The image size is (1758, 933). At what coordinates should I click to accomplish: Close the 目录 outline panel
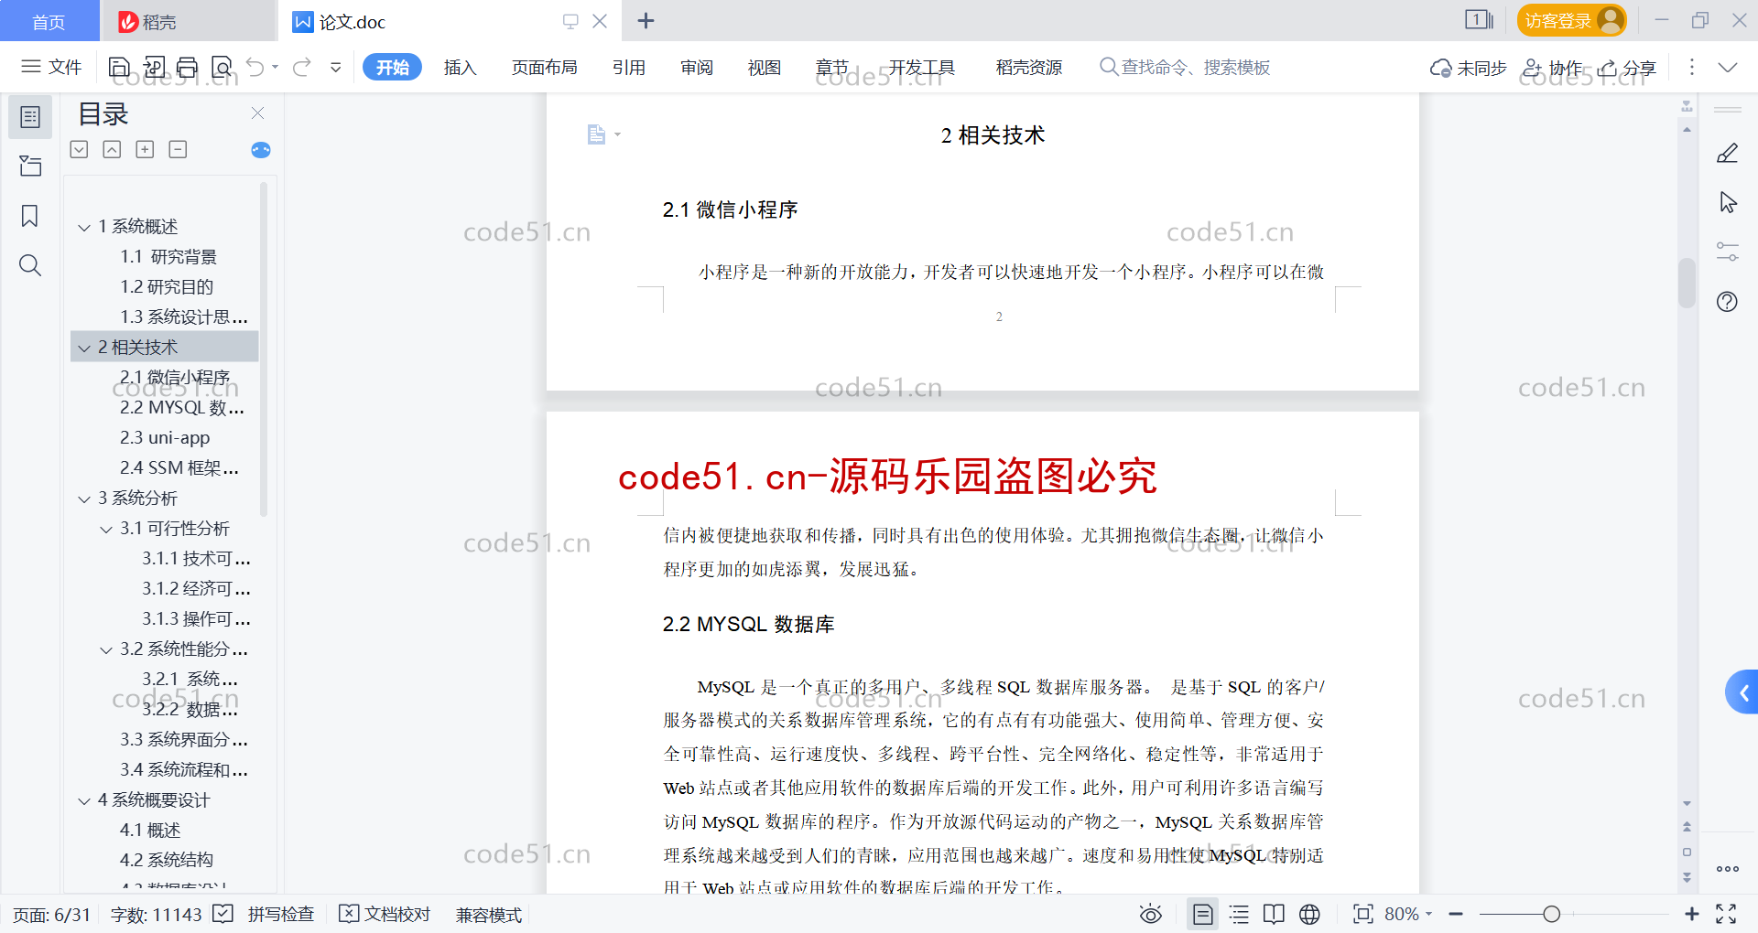coord(257,113)
